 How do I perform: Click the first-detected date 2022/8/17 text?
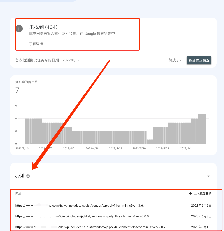point(71,60)
